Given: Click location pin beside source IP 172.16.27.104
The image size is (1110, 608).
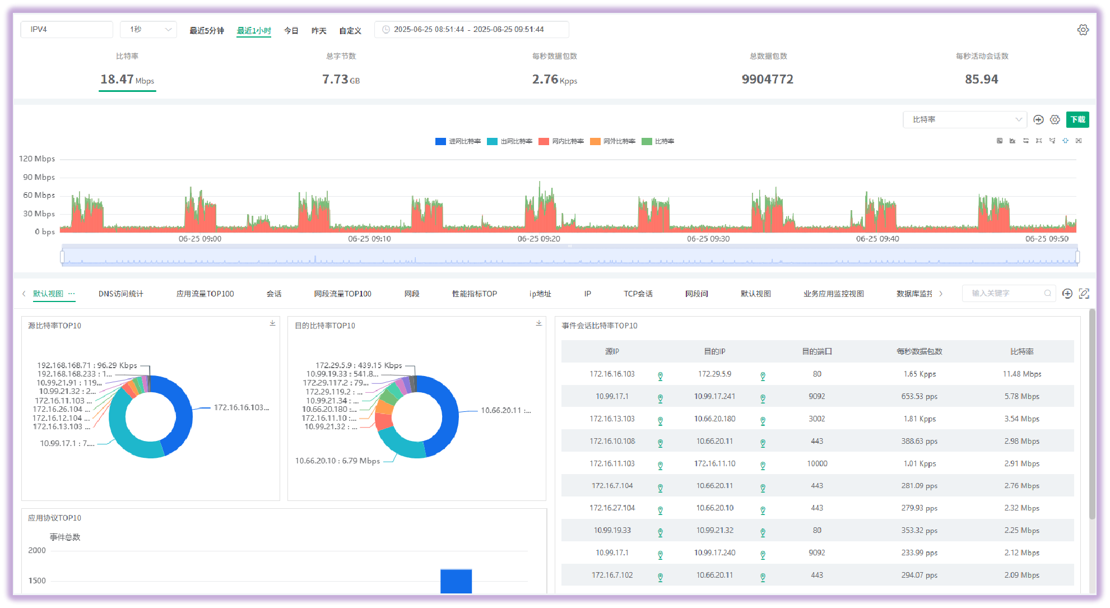Looking at the screenshot, I should (x=660, y=510).
